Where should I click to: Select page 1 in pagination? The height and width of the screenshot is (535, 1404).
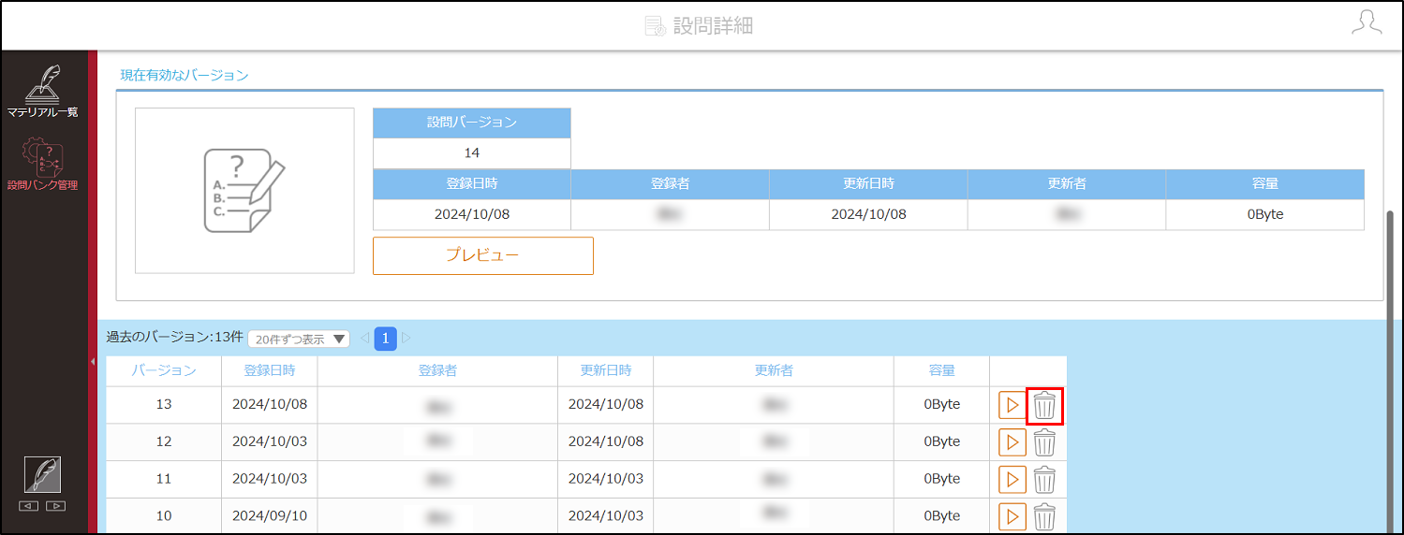tap(386, 338)
